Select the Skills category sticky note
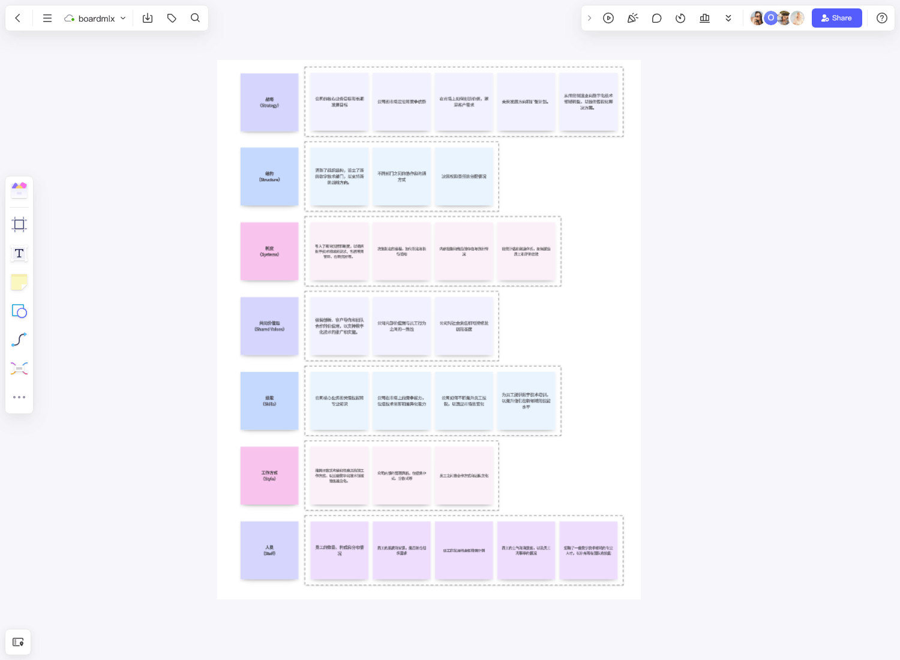The height and width of the screenshot is (660, 900). [x=269, y=401]
